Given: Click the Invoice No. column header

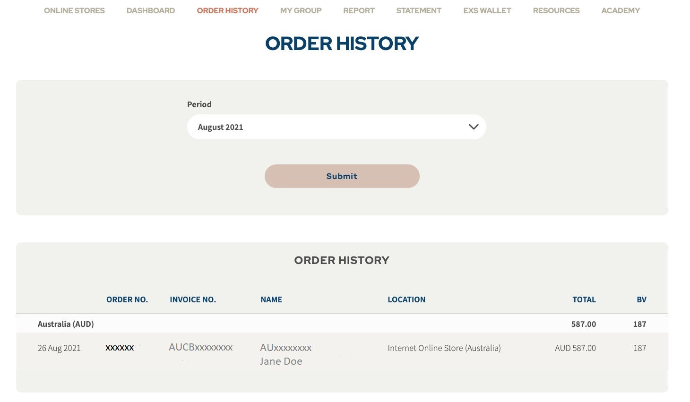Looking at the screenshot, I should pyautogui.click(x=193, y=299).
